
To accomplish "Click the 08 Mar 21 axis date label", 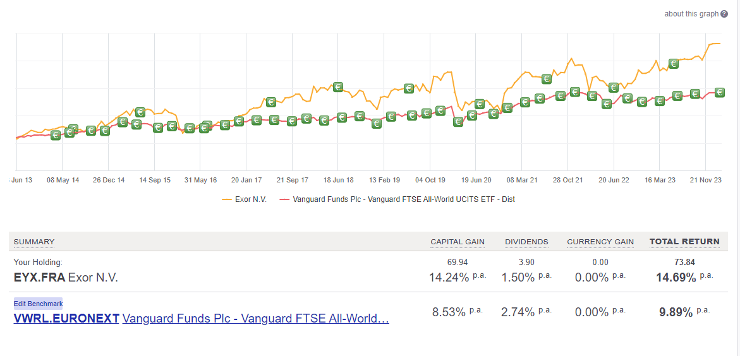I will point(521,180).
